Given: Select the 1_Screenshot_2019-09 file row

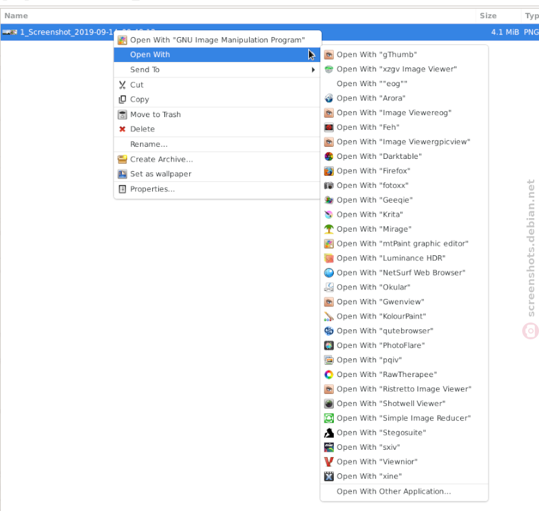Looking at the screenshot, I should tap(269, 32).
